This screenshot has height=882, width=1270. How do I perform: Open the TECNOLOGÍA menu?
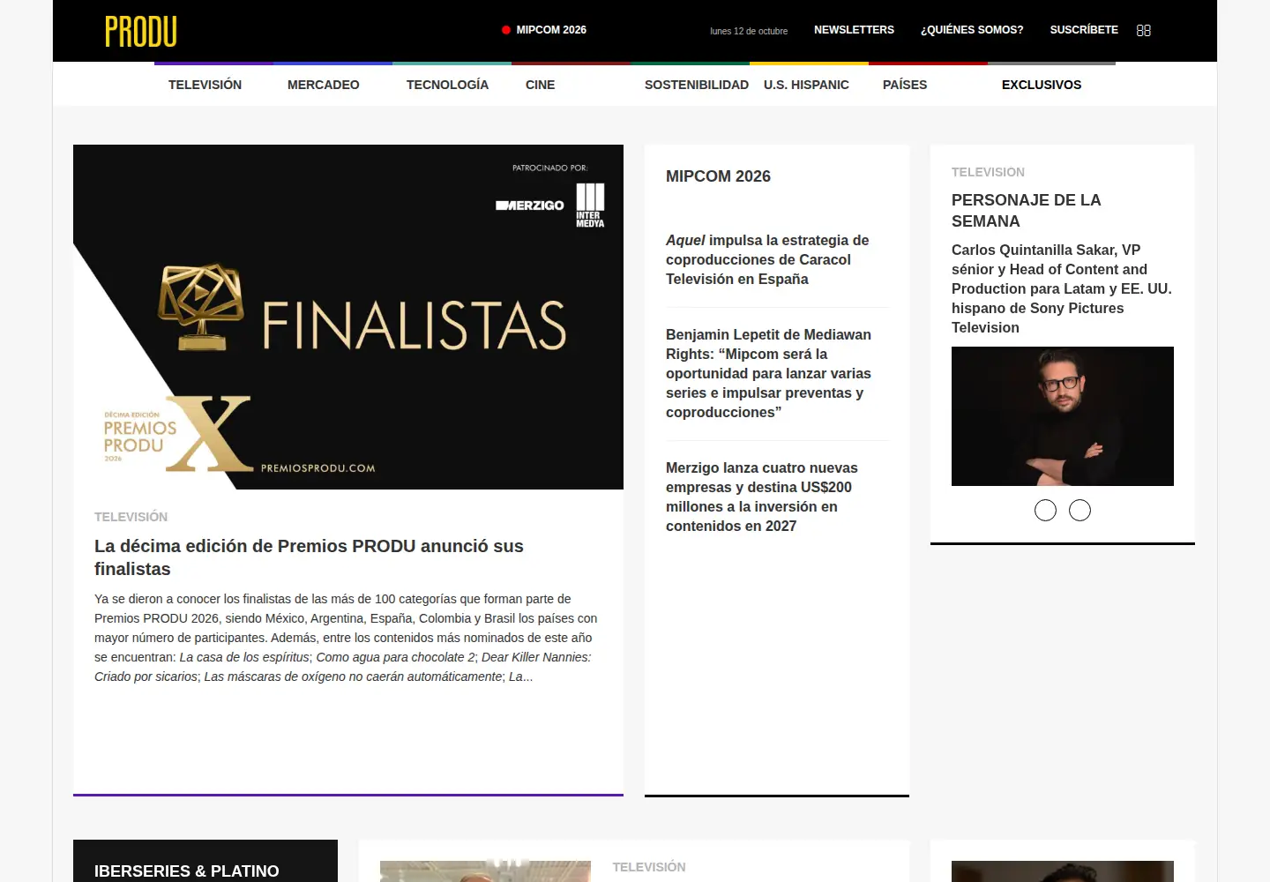click(x=447, y=85)
